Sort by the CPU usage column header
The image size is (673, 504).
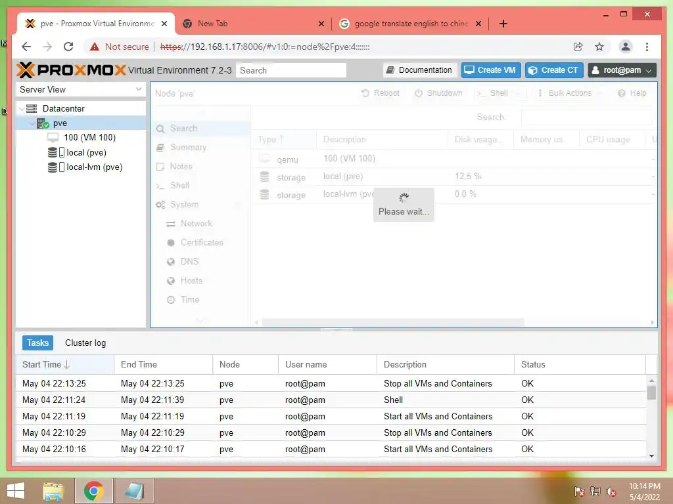click(612, 139)
